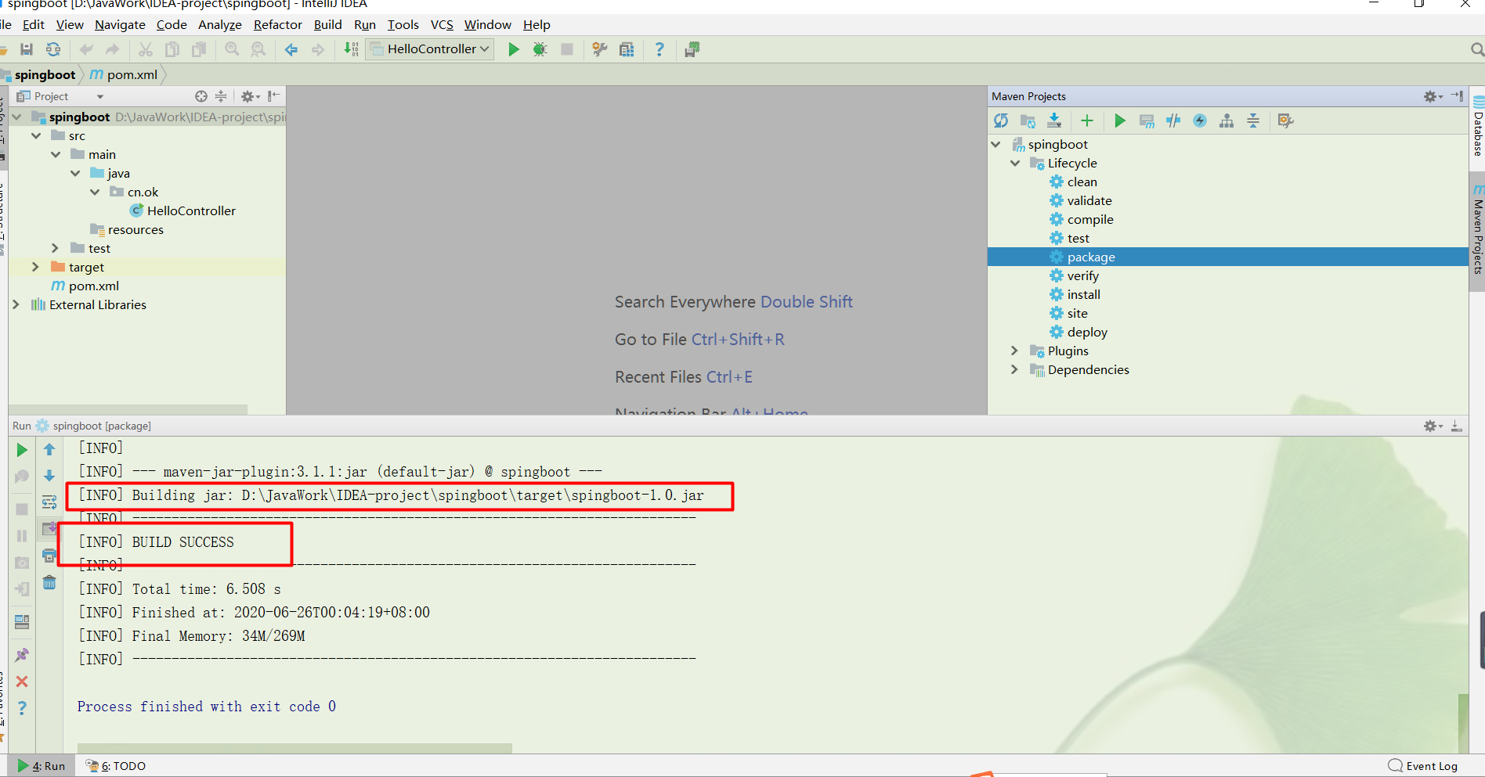Click the Run console horizontal scrollbar
Image resolution: width=1485 pixels, height=777 pixels.
(294, 748)
